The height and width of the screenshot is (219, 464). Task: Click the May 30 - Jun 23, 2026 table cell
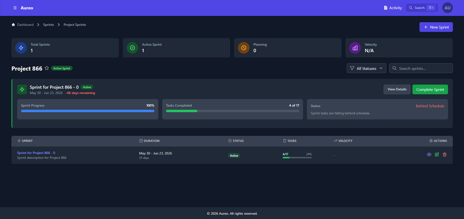pyautogui.click(x=155, y=153)
